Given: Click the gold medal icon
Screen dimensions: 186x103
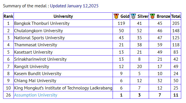Looking at the screenshot, I should (116, 16).
